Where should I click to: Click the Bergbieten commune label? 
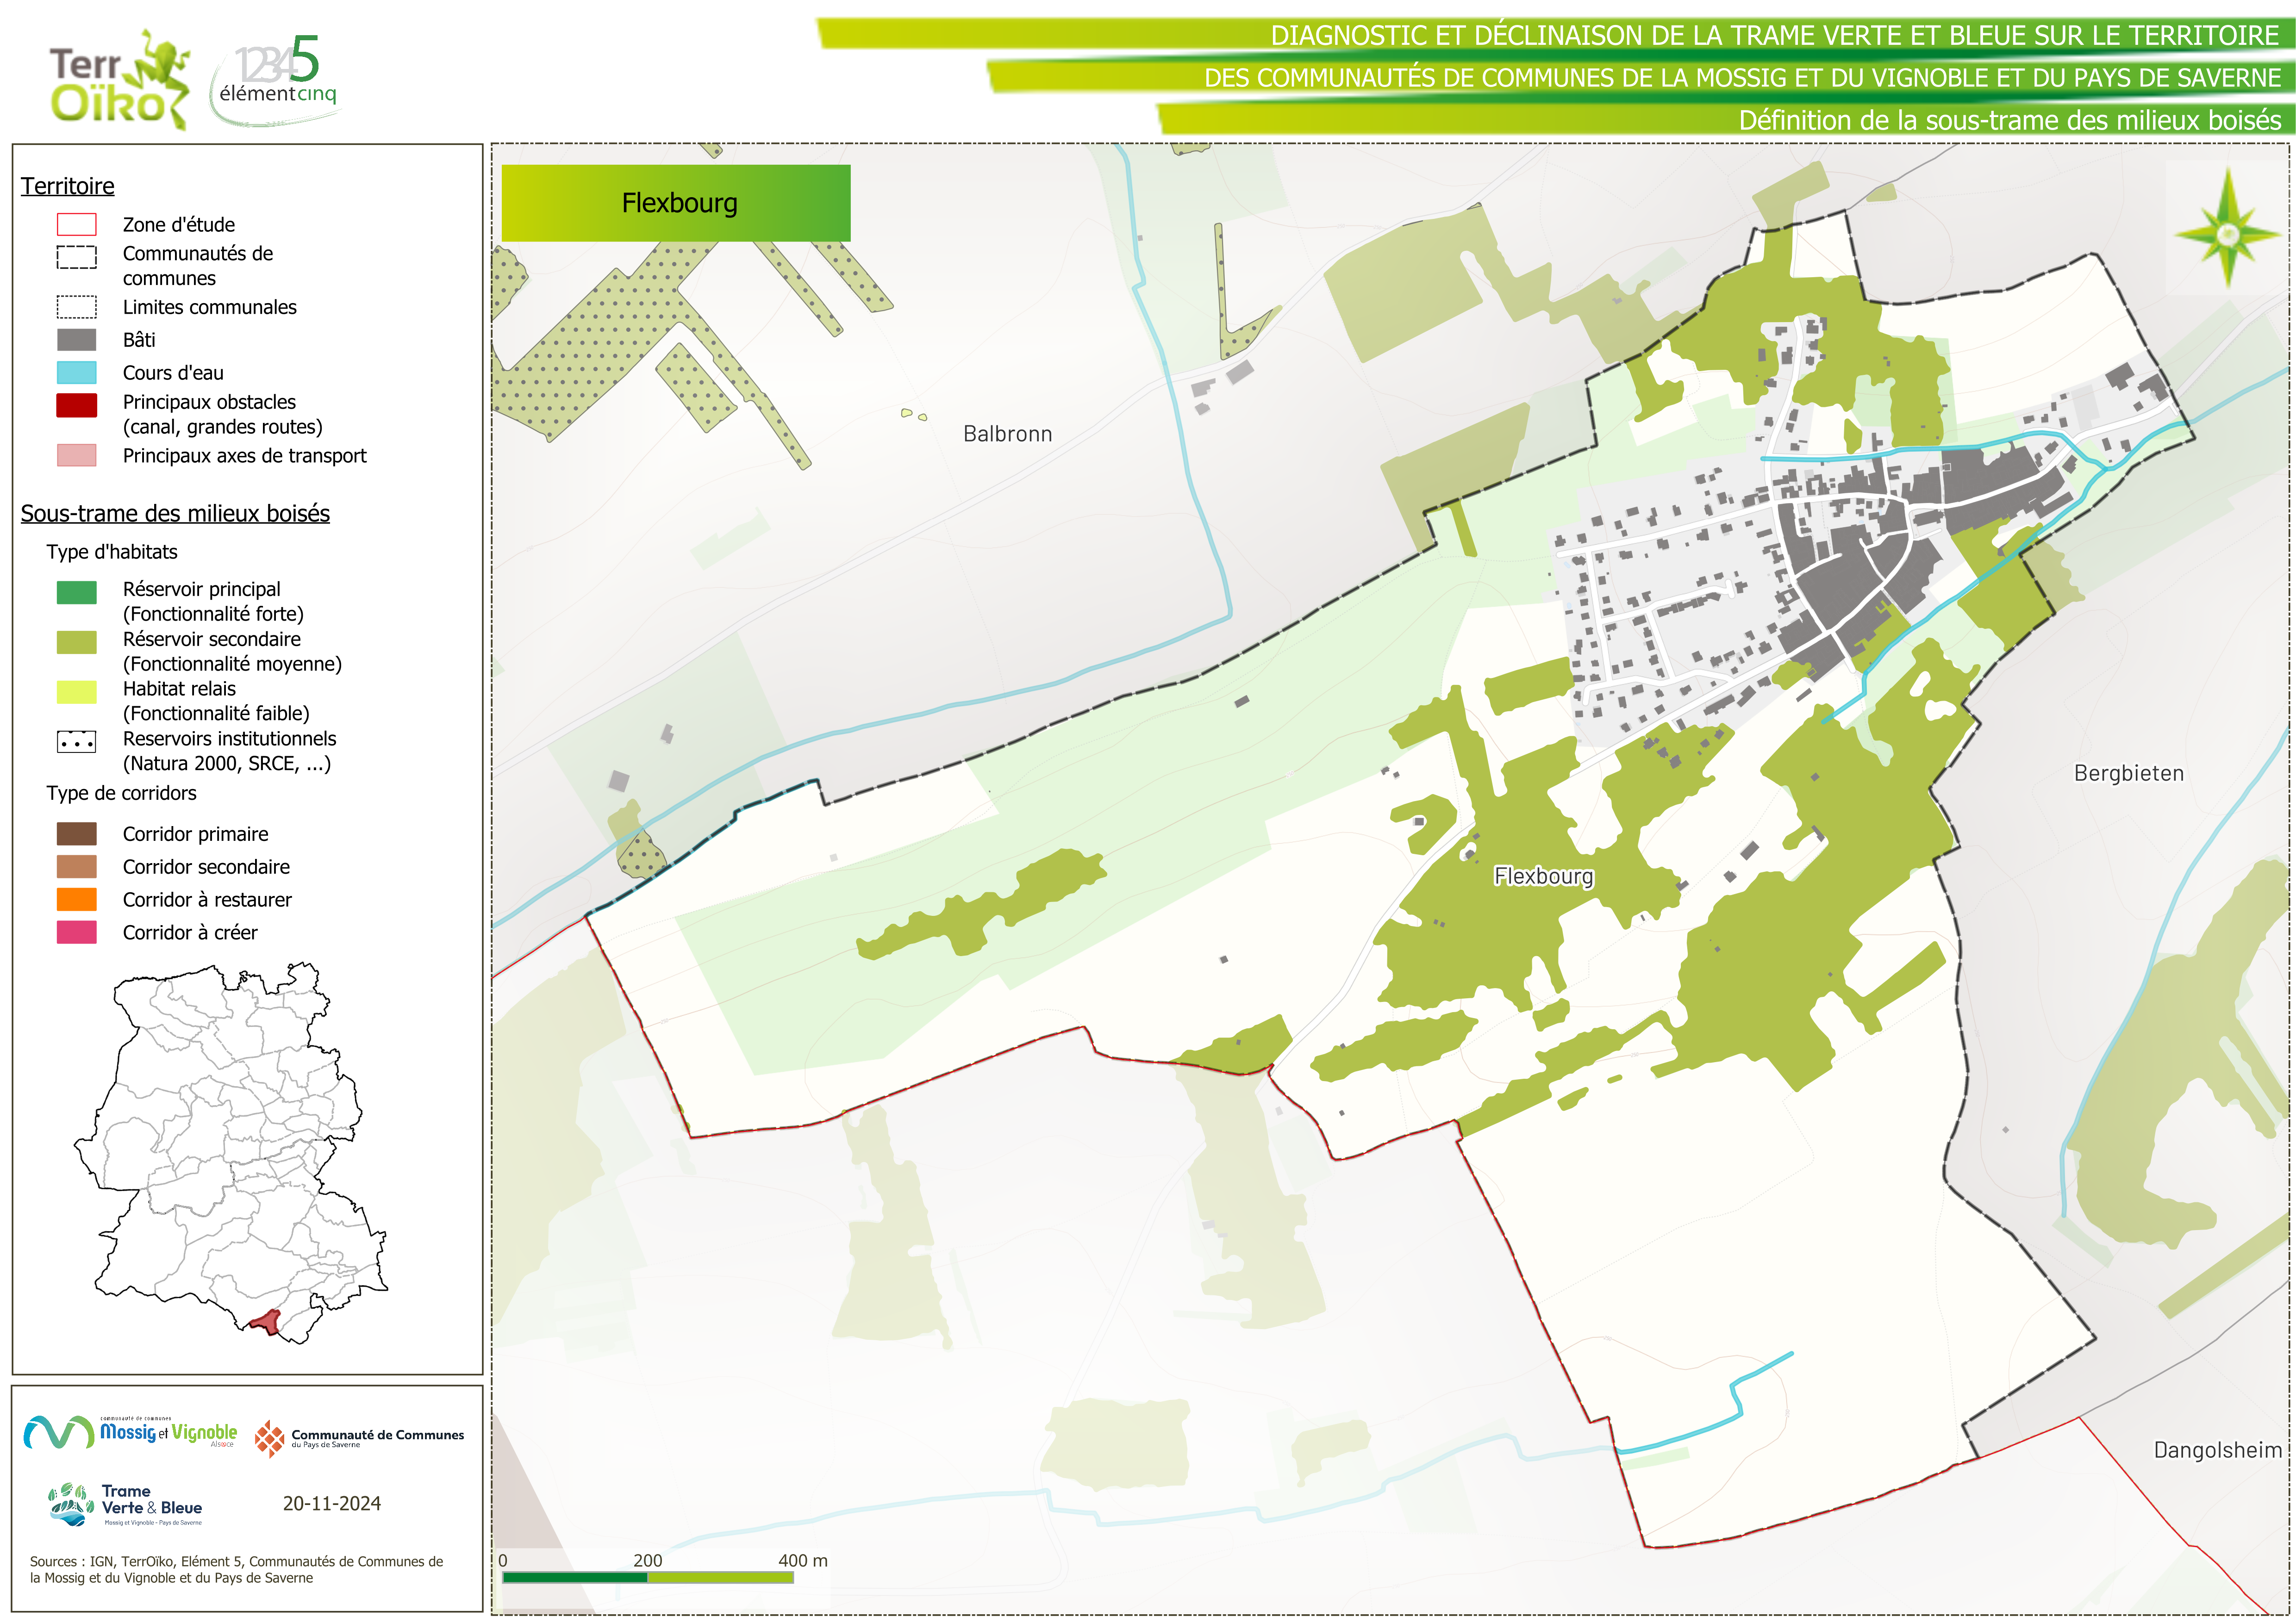tap(2128, 773)
